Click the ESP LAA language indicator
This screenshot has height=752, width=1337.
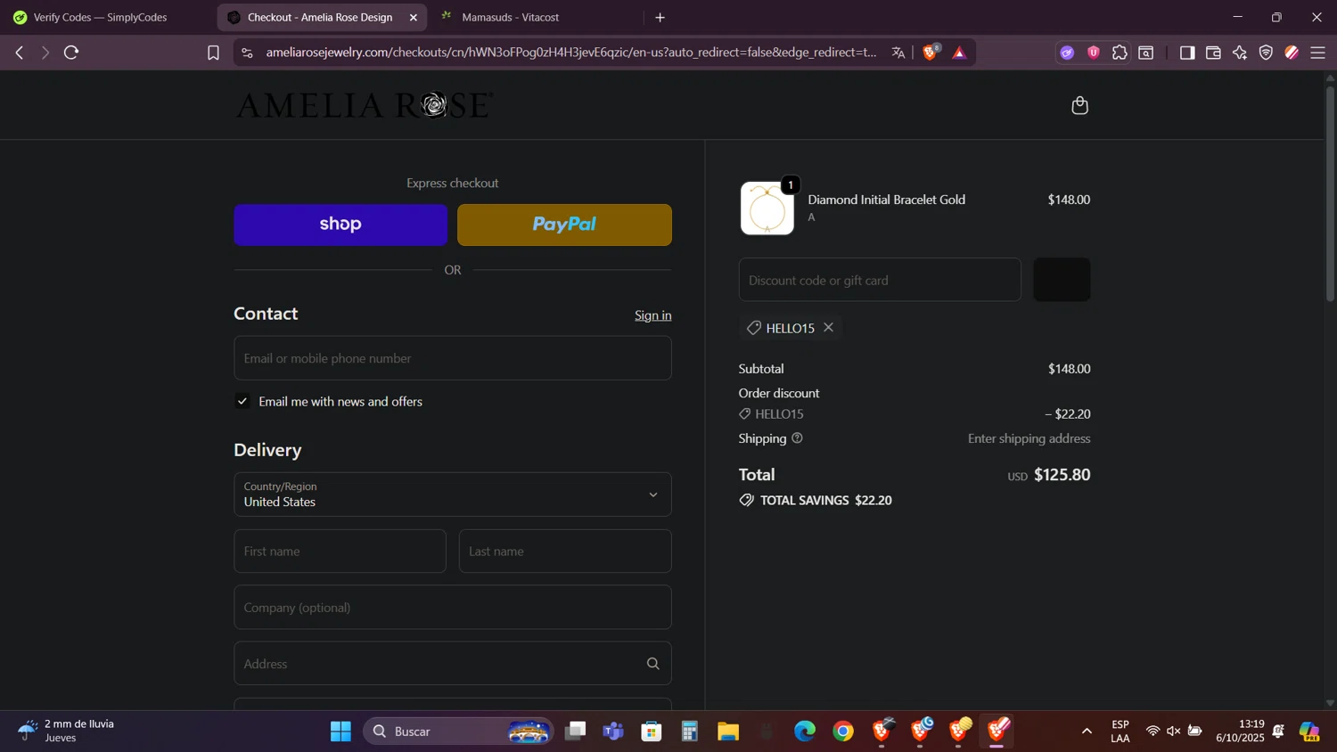(1120, 732)
